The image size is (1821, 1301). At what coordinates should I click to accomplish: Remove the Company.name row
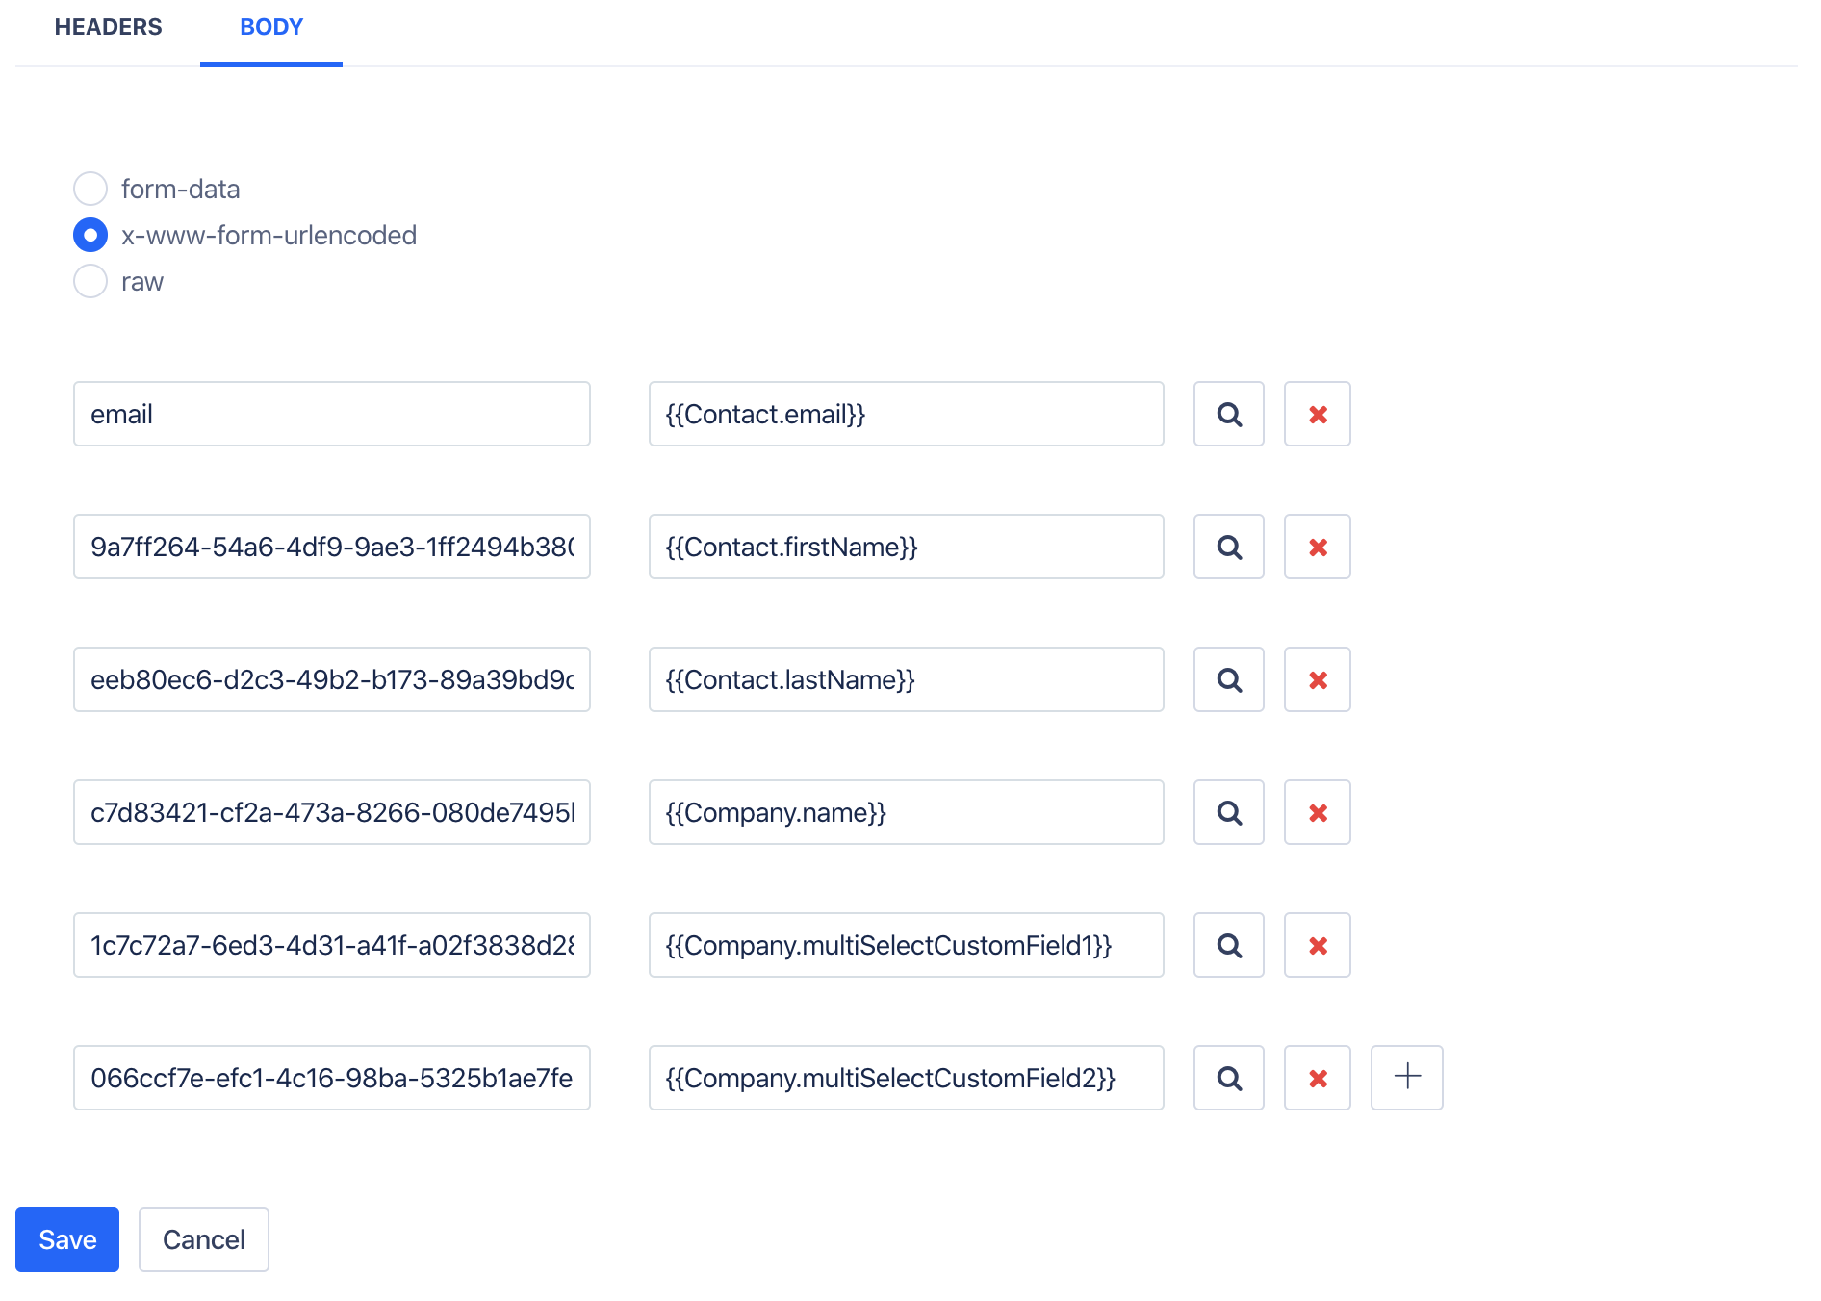[x=1318, y=812]
